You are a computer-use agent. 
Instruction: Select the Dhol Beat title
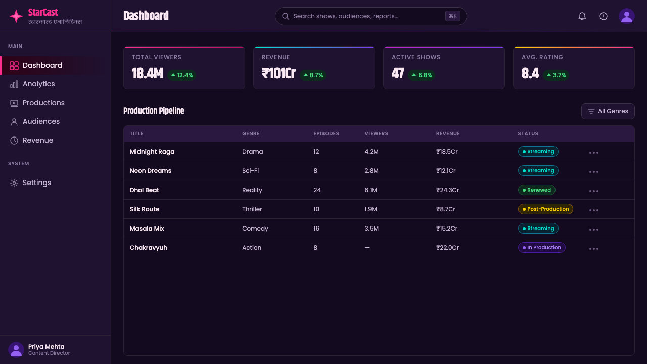pos(145,190)
